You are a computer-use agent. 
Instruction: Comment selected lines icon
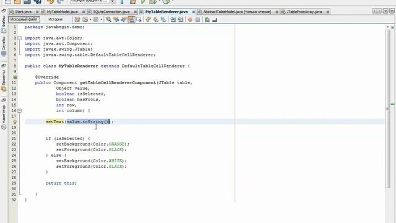click(207, 19)
